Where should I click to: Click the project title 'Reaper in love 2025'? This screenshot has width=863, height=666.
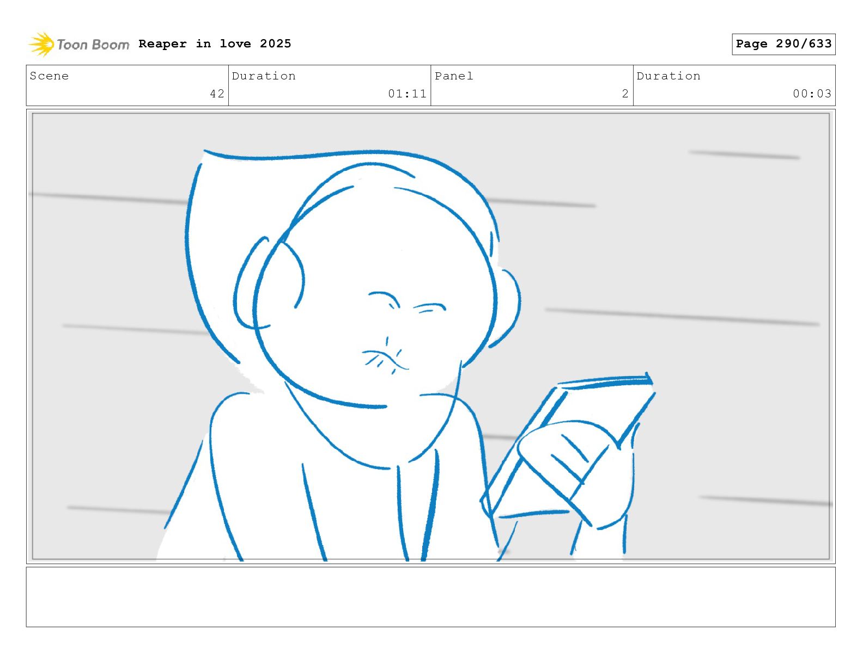(x=215, y=44)
